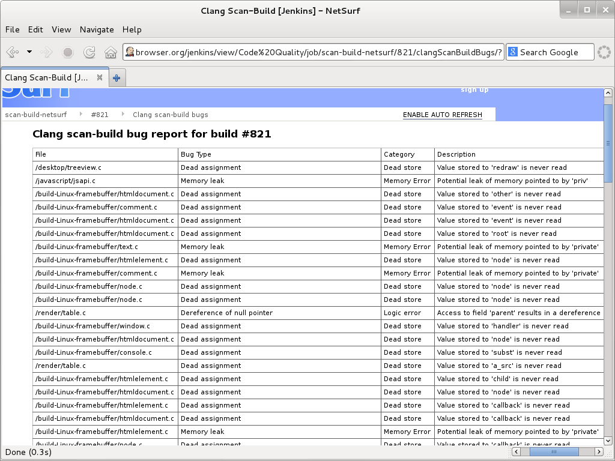Expand the arrow after #821 breadcrumb
The image size is (615, 461).
tap(123, 114)
